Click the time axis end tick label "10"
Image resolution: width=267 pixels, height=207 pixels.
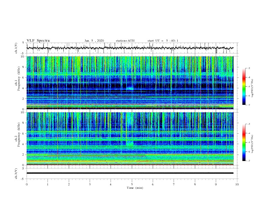click(237, 184)
